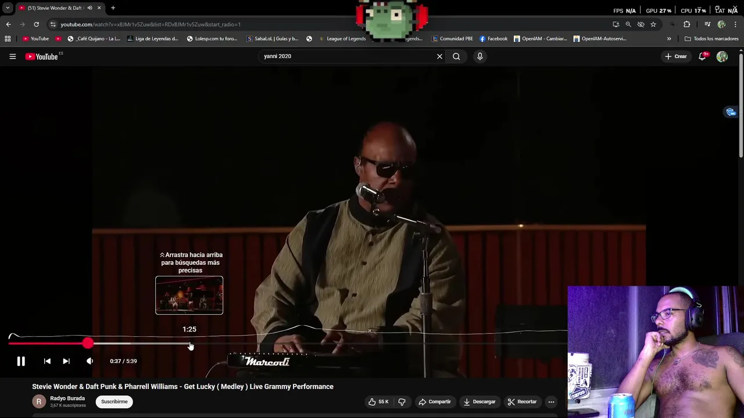744x418 pixels.
Task: Reload the page with refresh icon
Action: [36, 24]
